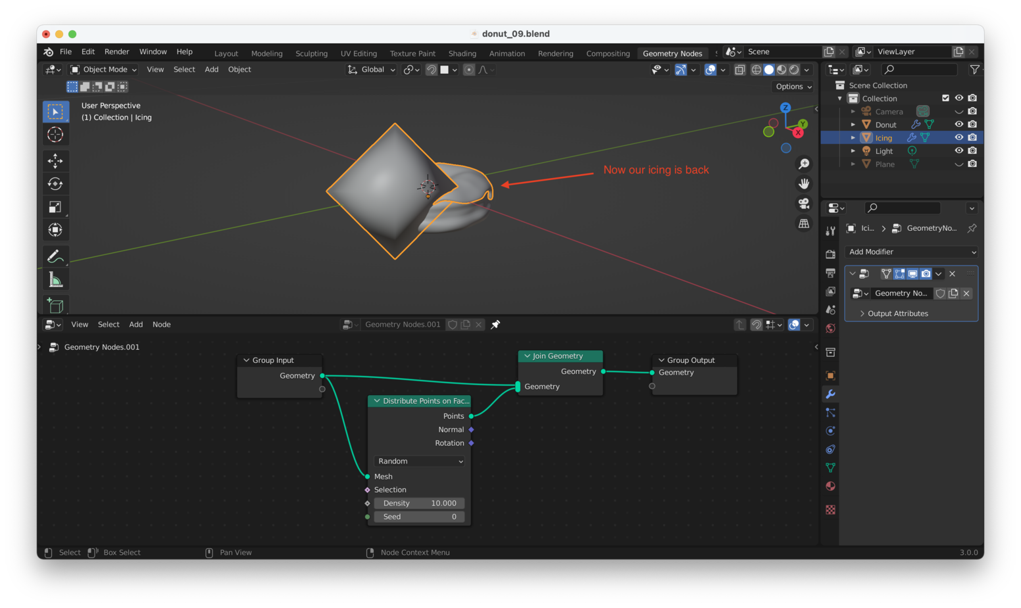Select the Move tool in viewport toolbar
The height and width of the screenshot is (608, 1021).
(x=55, y=161)
